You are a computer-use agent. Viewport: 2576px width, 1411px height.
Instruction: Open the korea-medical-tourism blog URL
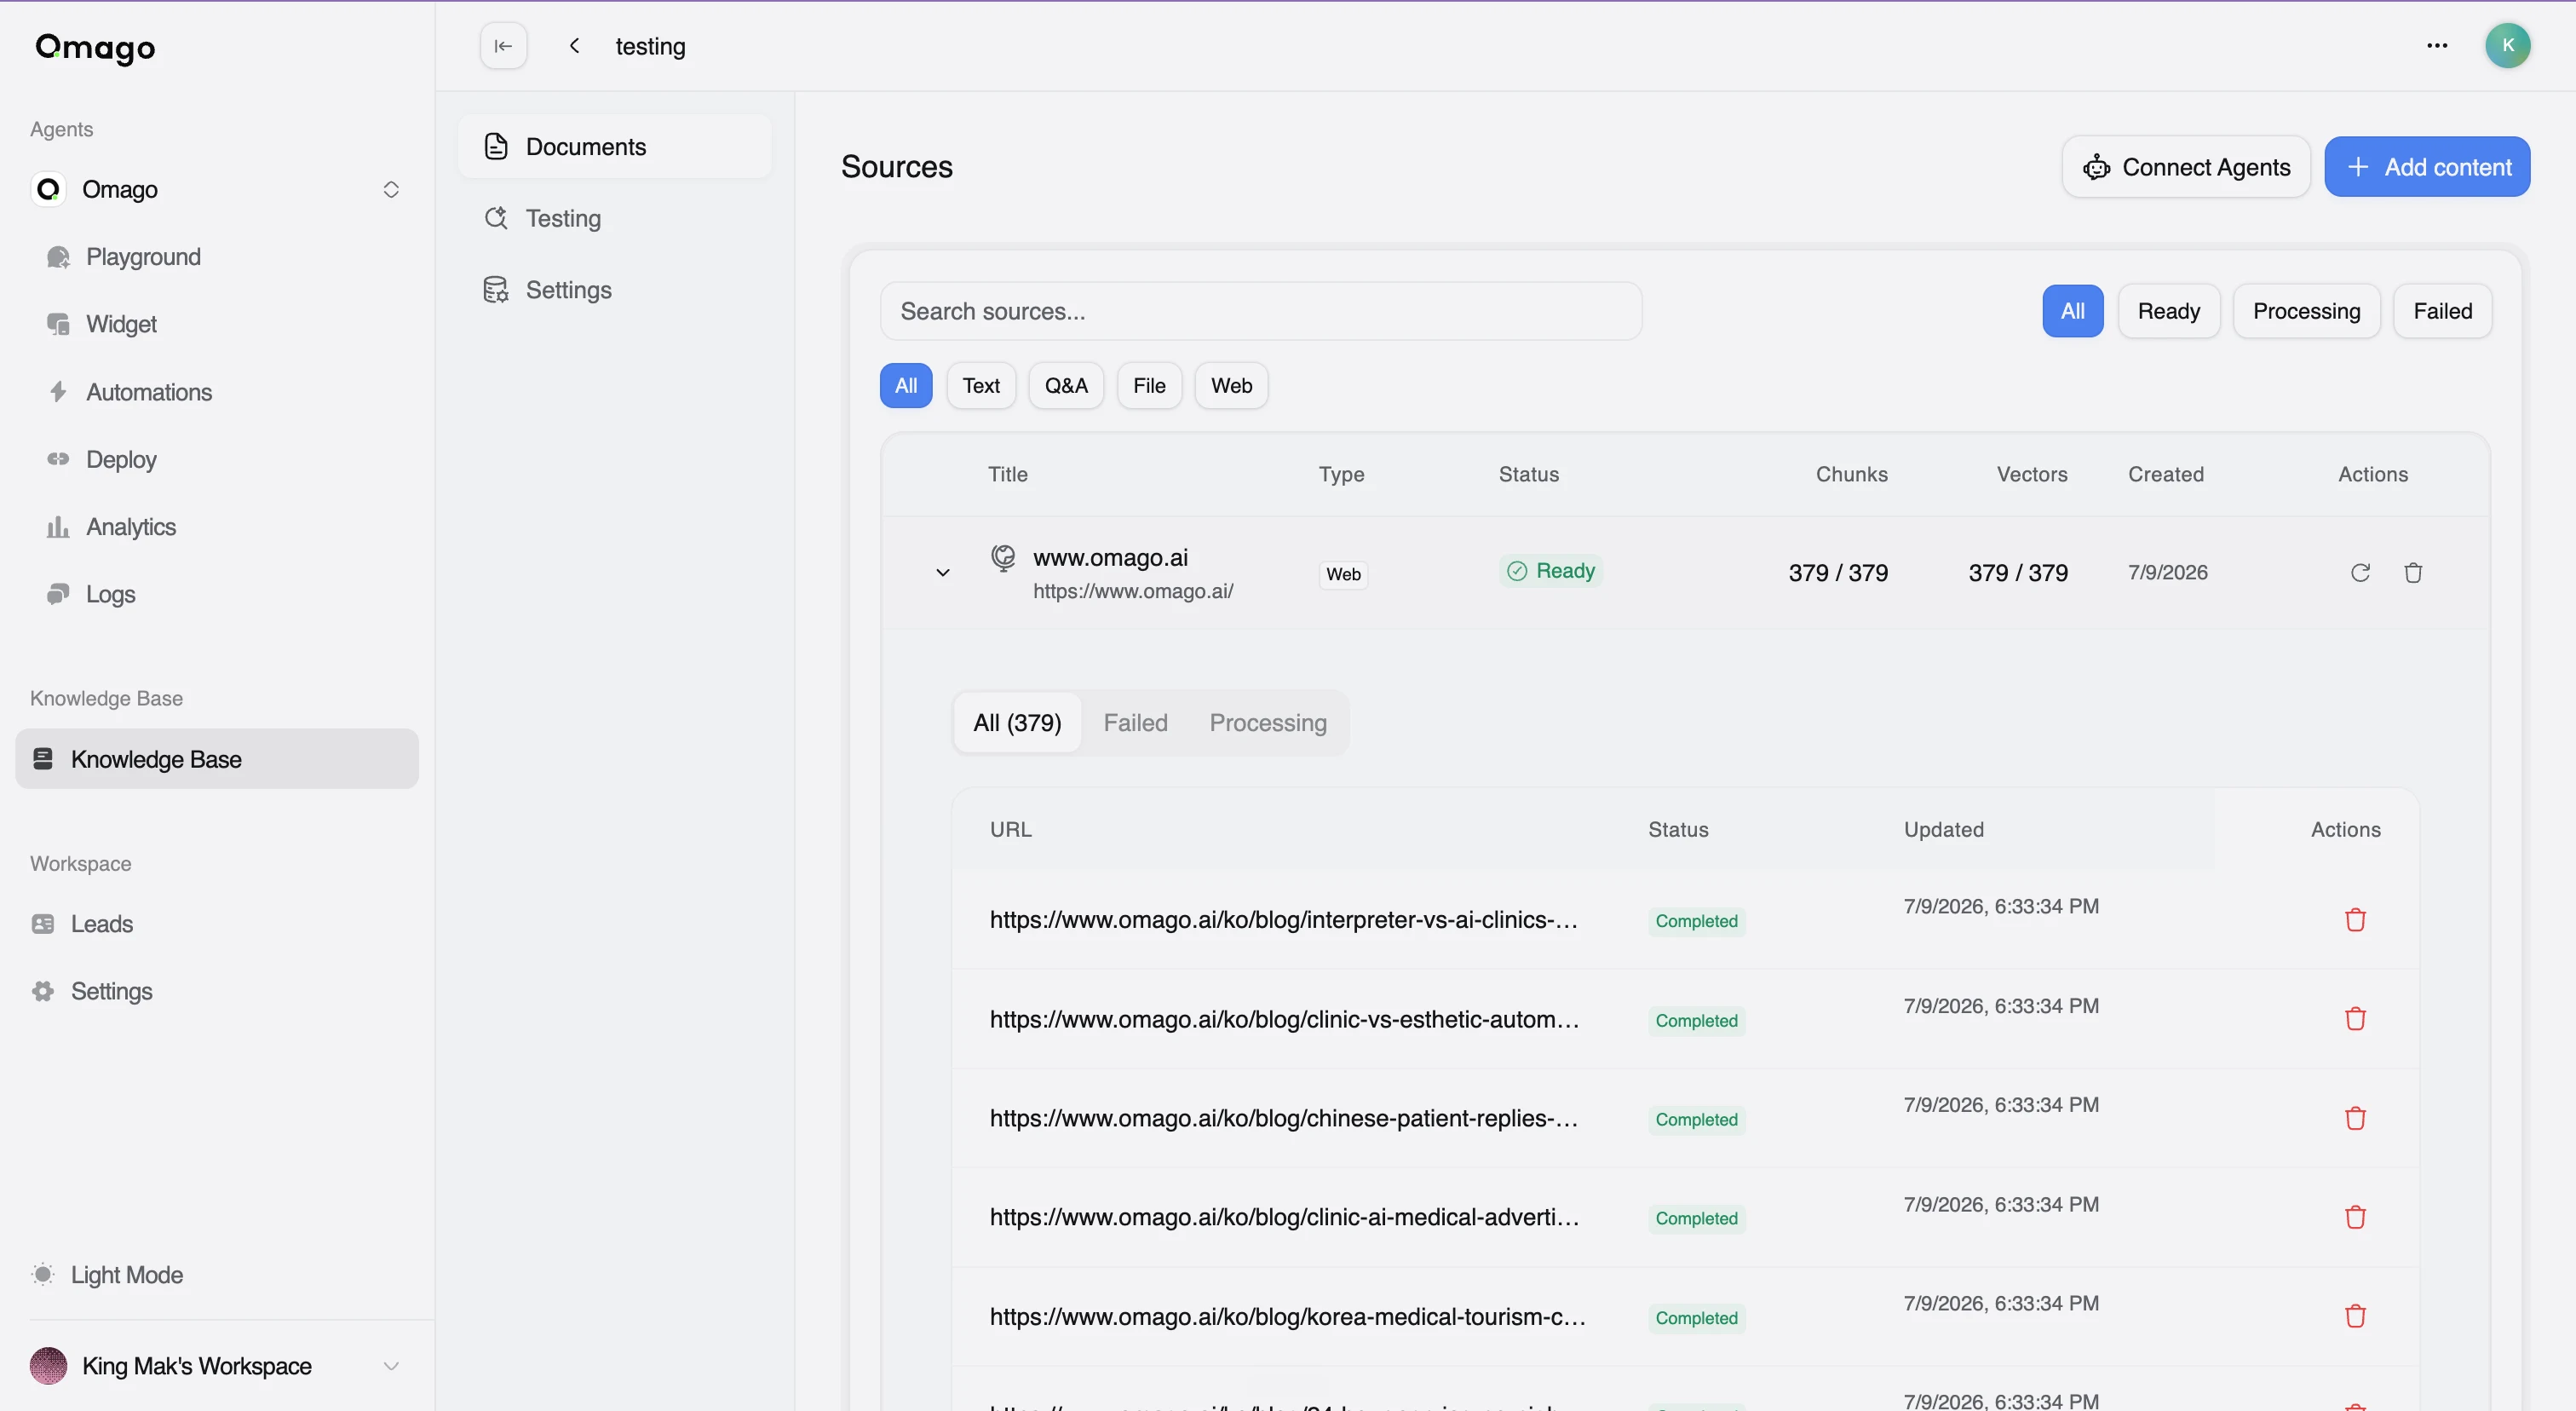pos(1287,1317)
